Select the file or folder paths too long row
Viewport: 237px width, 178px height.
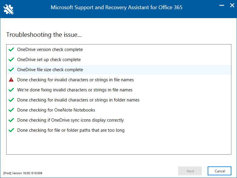(x=71, y=130)
